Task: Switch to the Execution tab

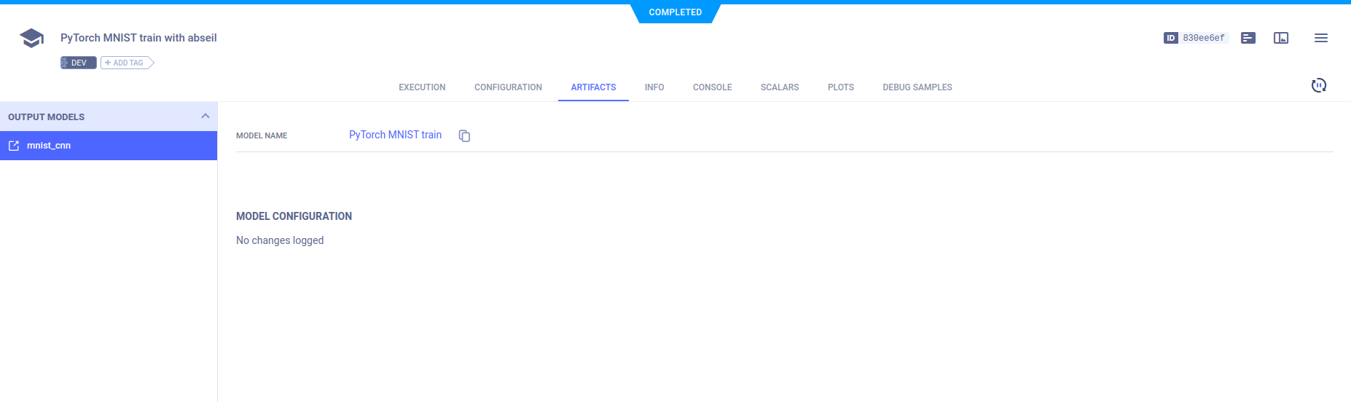Action: pos(422,87)
